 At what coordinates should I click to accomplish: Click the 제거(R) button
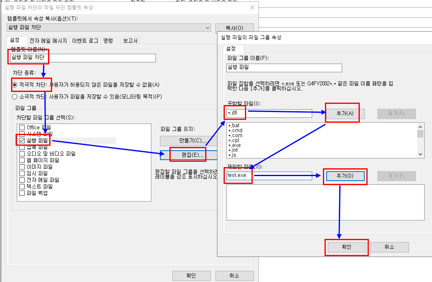pos(396,114)
